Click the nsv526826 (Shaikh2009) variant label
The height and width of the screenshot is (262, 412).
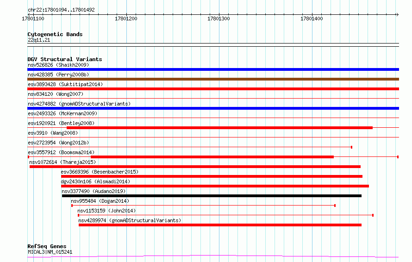click(x=58, y=65)
